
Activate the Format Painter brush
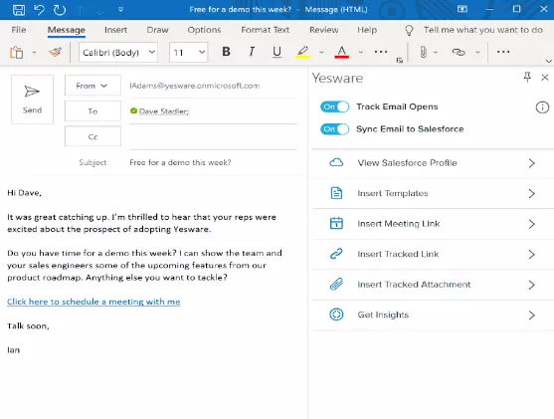pyautogui.click(x=56, y=53)
